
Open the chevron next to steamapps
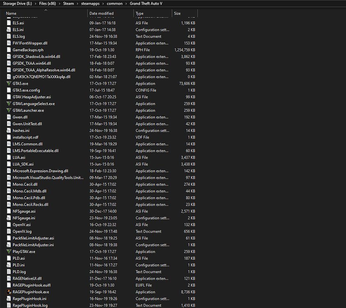click(104, 3)
